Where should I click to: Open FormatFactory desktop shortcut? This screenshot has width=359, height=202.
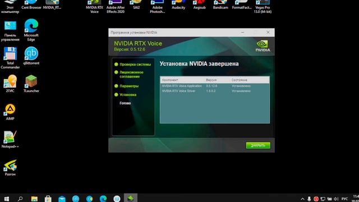(242, 4)
